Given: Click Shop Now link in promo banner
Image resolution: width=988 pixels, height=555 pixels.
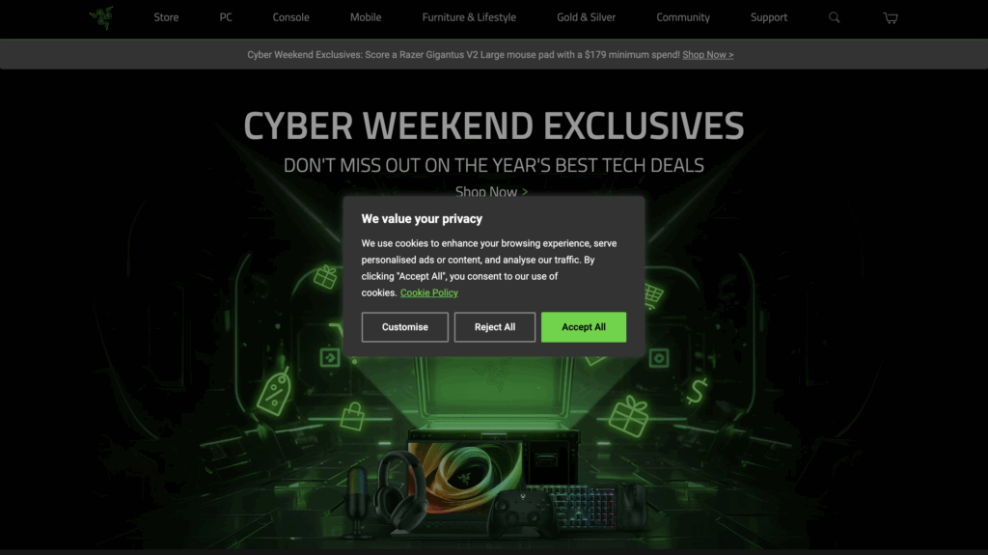Looking at the screenshot, I should 707,55.
